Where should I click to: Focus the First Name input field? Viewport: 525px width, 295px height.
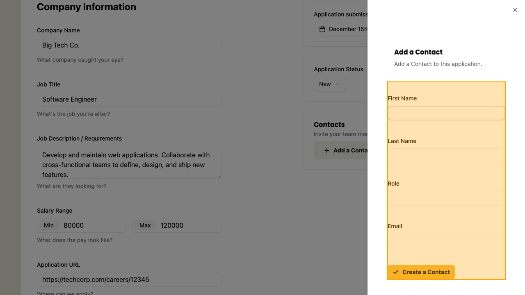pos(446,113)
